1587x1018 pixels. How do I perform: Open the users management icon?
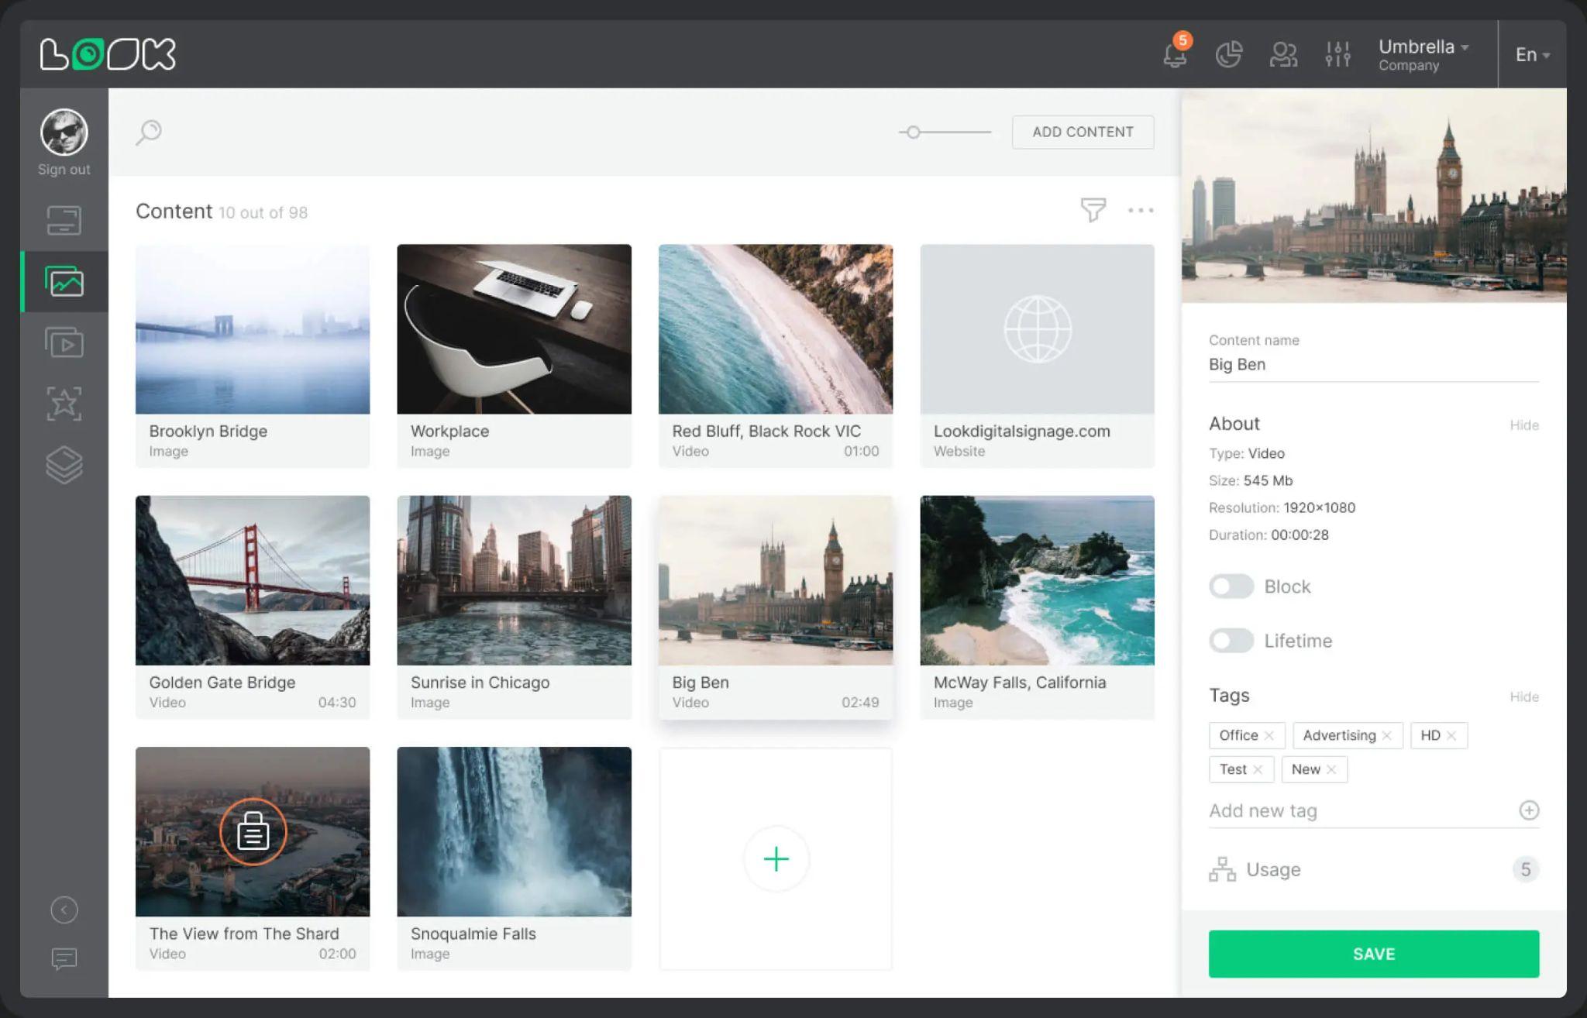click(1283, 54)
